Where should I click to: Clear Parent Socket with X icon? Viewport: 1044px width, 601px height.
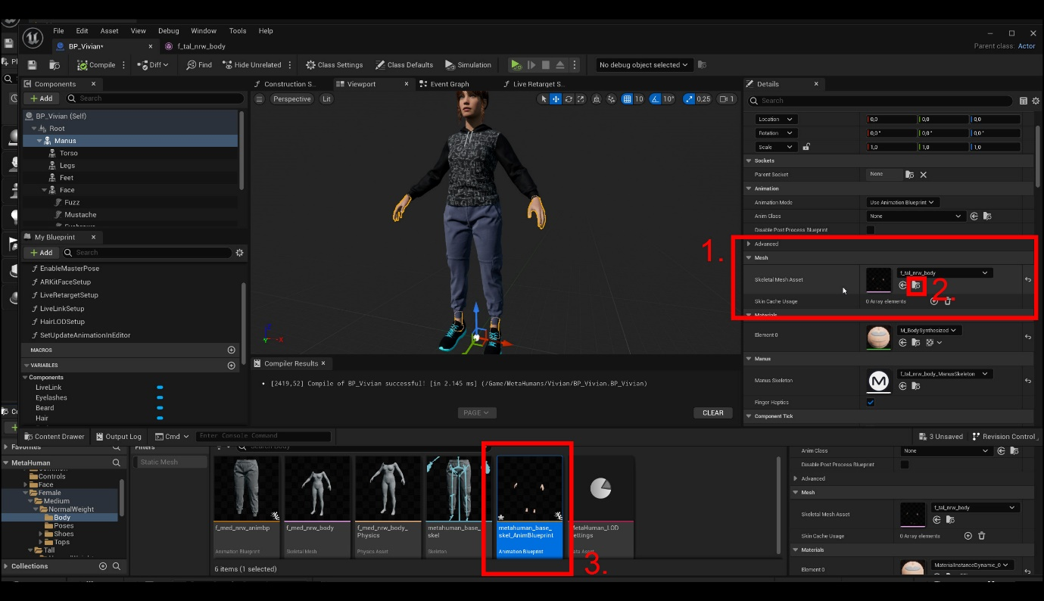pos(923,175)
